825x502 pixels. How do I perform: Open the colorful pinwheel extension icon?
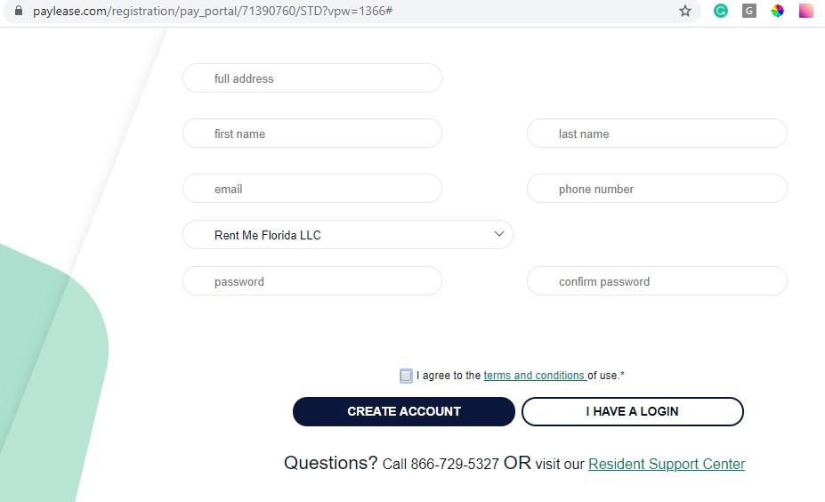[x=777, y=11]
